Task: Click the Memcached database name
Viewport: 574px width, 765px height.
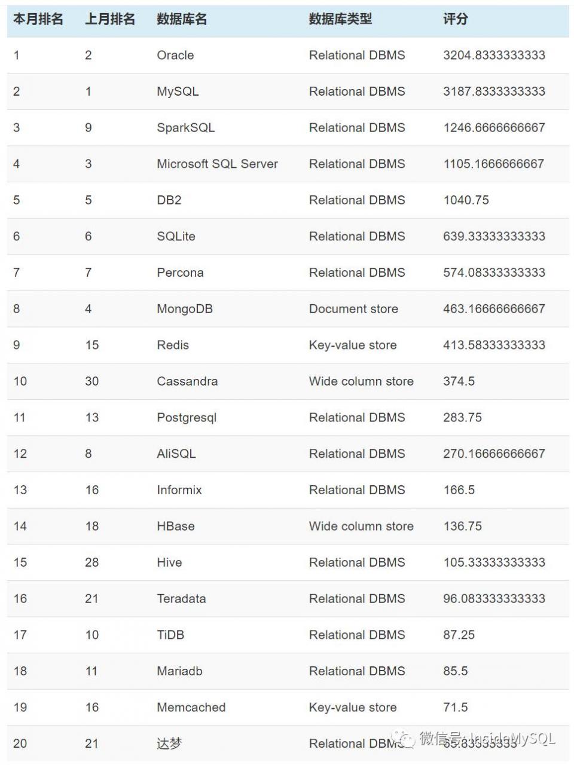Action: pyautogui.click(x=191, y=707)
